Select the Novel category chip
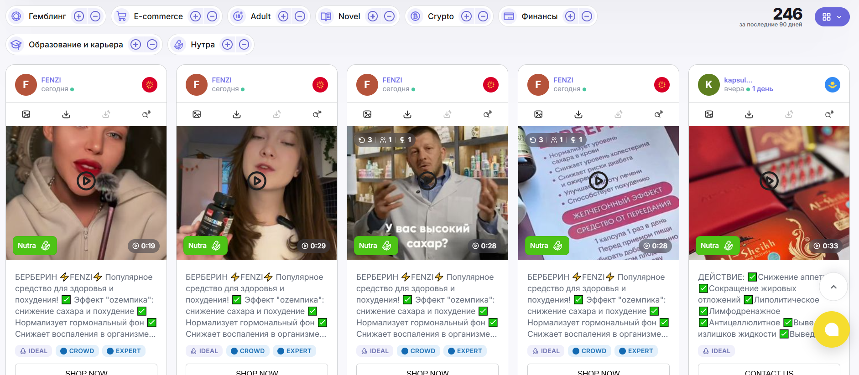This screenshot has height=375, width=859. (x=349, y=16)
